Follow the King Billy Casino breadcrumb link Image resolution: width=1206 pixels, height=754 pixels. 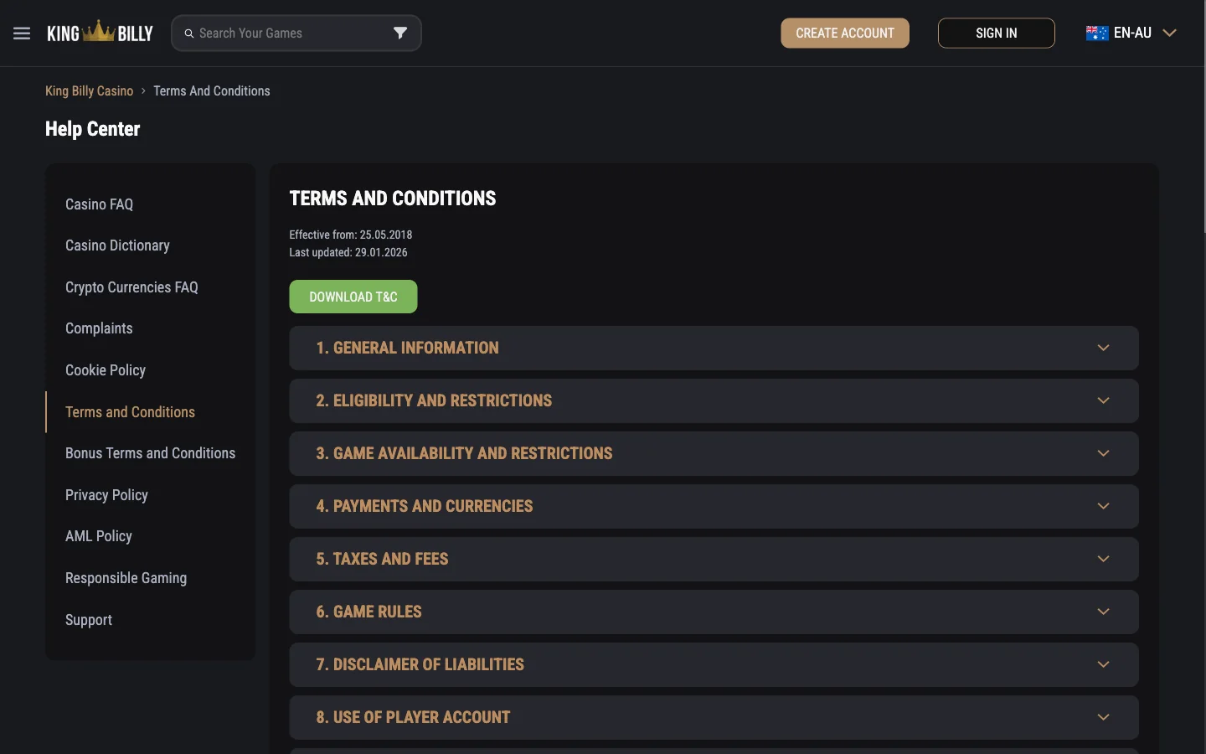click(90, 90)
